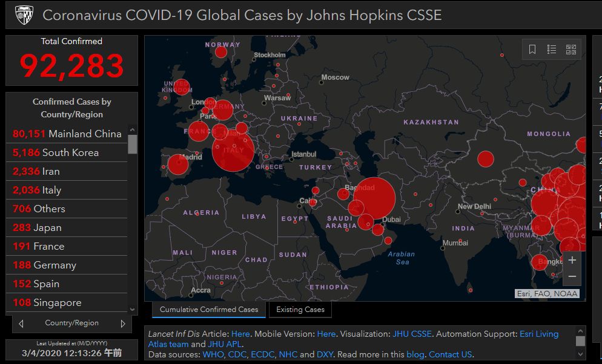Switch to Existing Cases tab

click(x=300, y=310)
